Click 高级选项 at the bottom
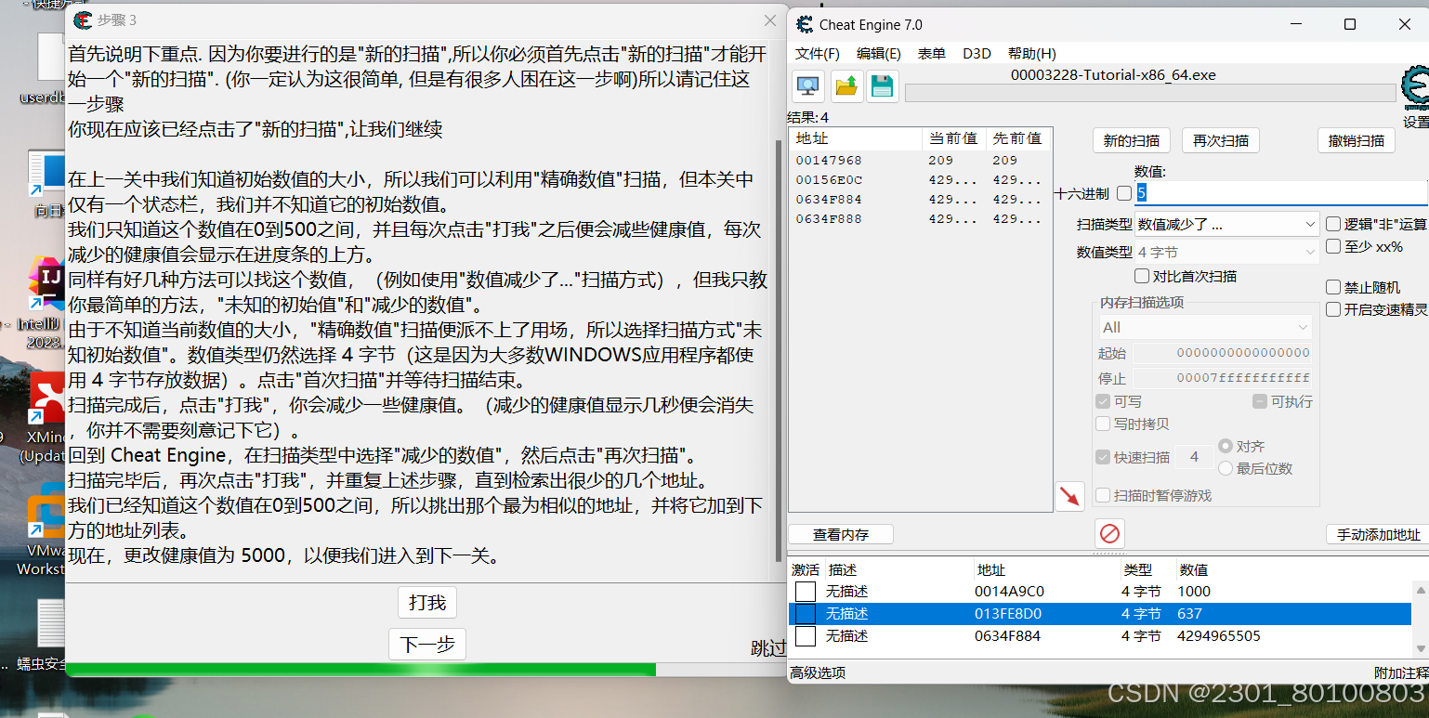 (818, 672)
